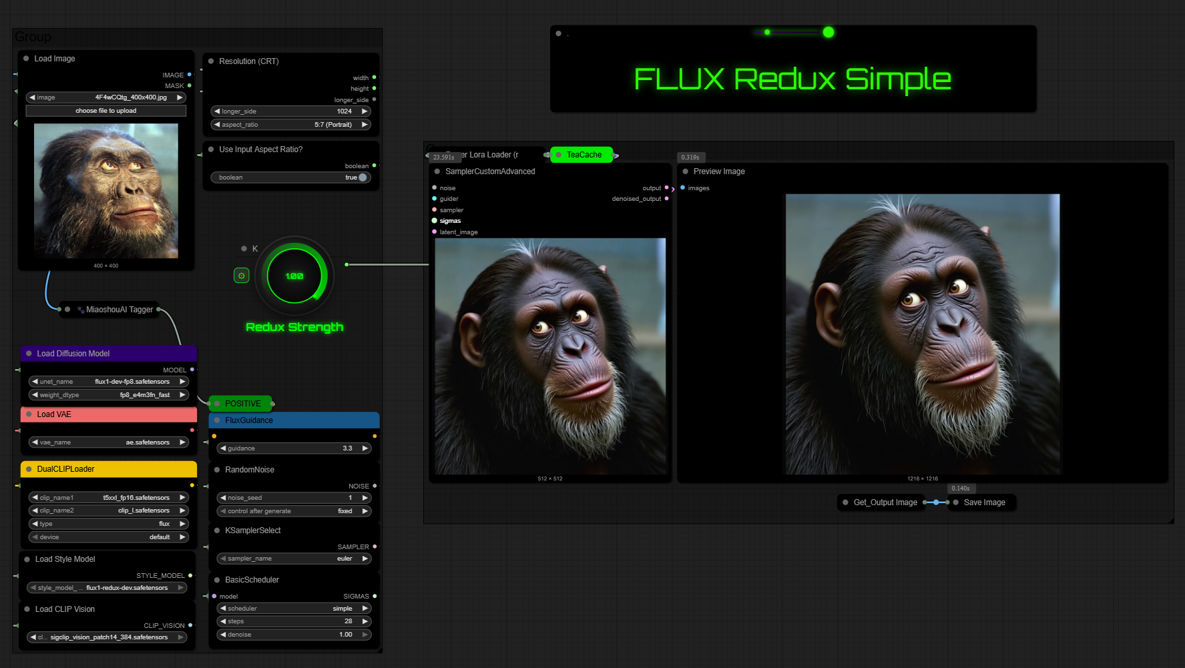The width and height of the screenshot is (1185, 668).
Task: Increase longer_side with its right arrow
Action: [365, 111]
